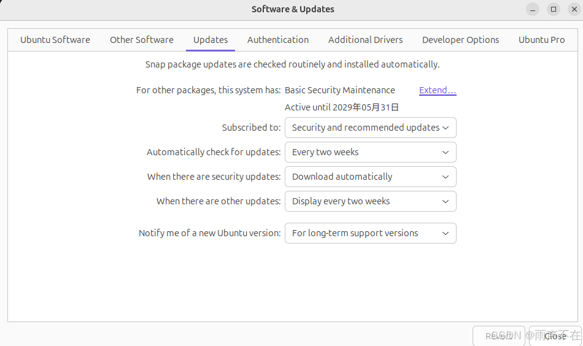Viewport: 583px width, 346px height.
Task: Click the 'Notify me of a new Ubuntu version:' label
Action: tap(210, 233)
